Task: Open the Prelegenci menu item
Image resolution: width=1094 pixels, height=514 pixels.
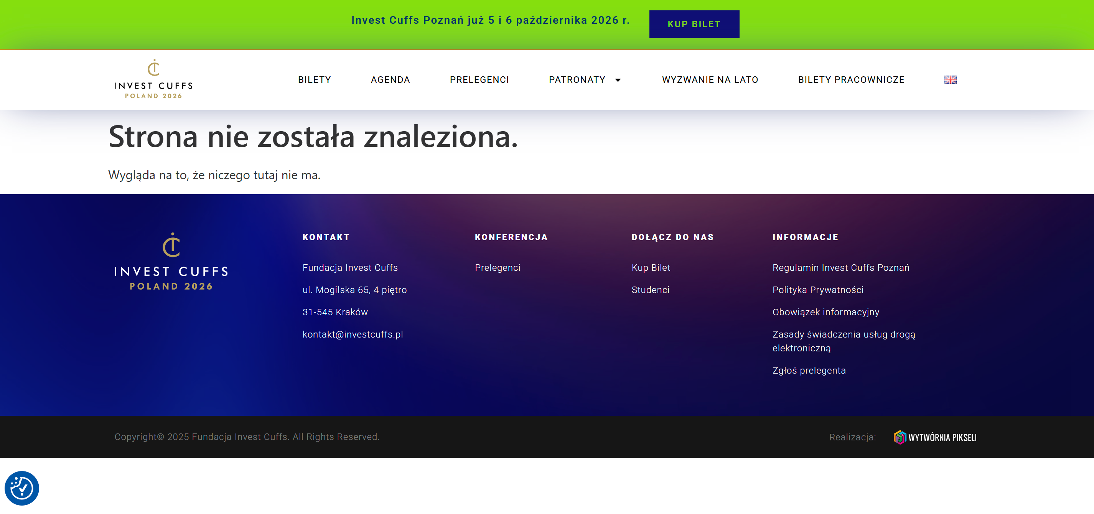Action: click(x=479, y=80)
